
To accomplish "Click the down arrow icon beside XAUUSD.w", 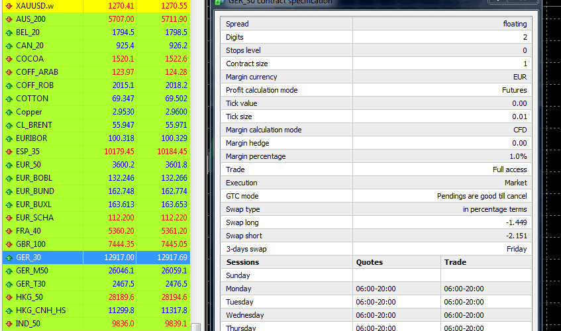I will click(9, 6).
